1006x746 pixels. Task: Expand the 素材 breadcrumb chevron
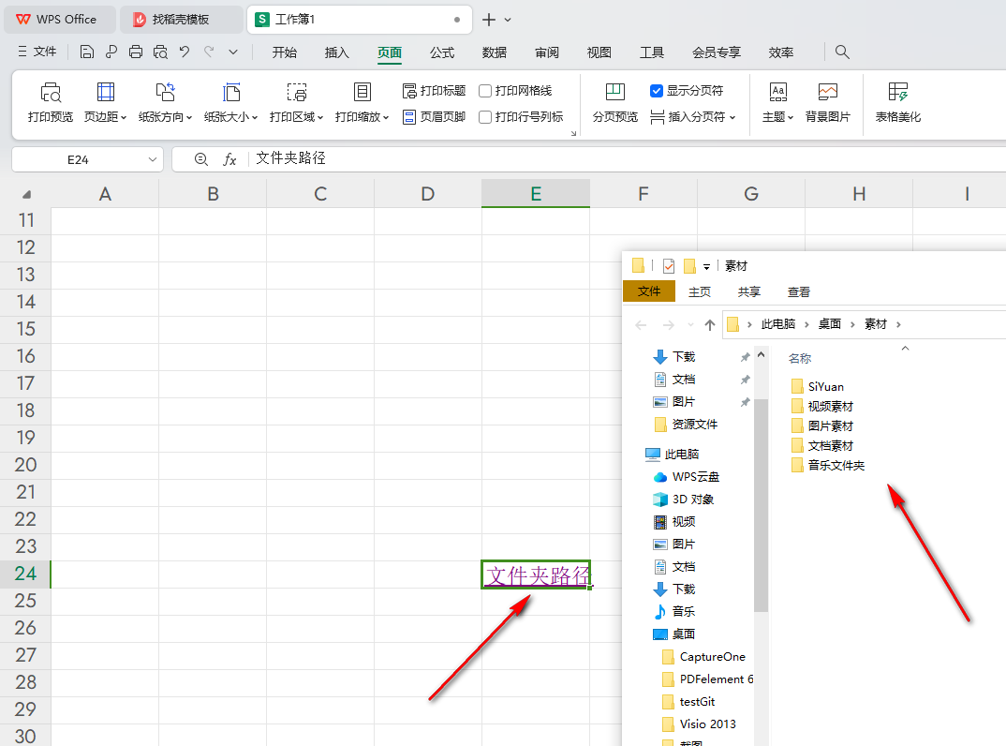tap(898, 325)
